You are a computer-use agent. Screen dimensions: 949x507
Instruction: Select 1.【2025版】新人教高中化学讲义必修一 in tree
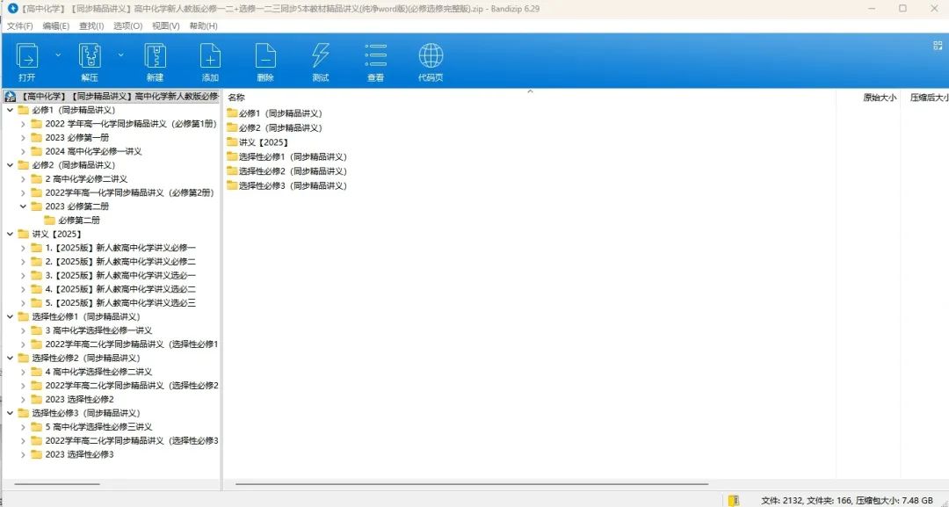point(120,248)
